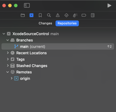Open the Report navigator icon
Image resolution: width=116 pixels, height=112 pixels.
pyautogui.click(x=93, y=15)
